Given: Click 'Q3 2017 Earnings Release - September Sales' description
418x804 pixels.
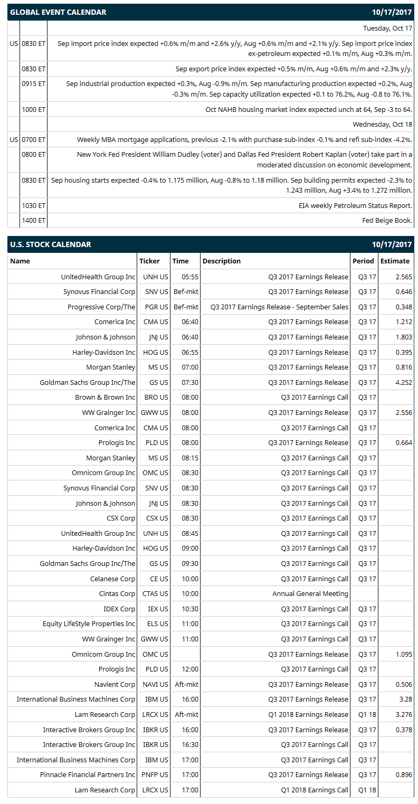Looking at the screenshot, I should (x=279, y=307).
